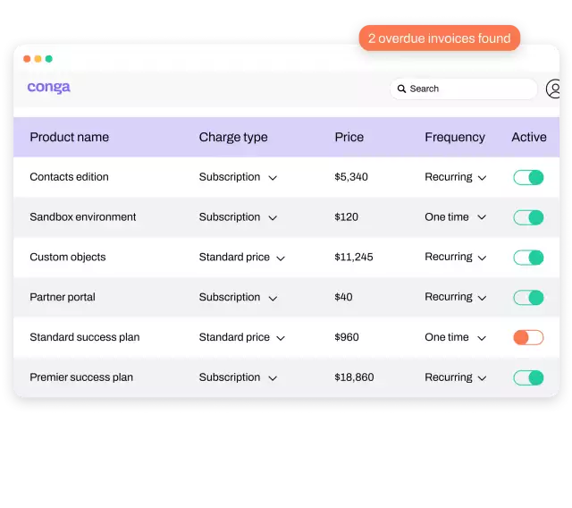The height and width of the screenshot is (508, 572).
Task: Click the search magnifier icon
Action: point(402,89)
